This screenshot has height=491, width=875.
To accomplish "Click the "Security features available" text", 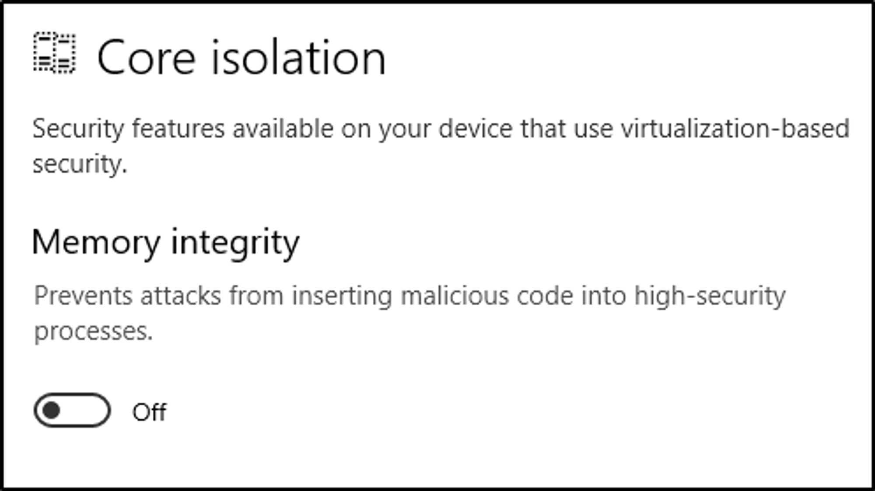I will 183,129.
